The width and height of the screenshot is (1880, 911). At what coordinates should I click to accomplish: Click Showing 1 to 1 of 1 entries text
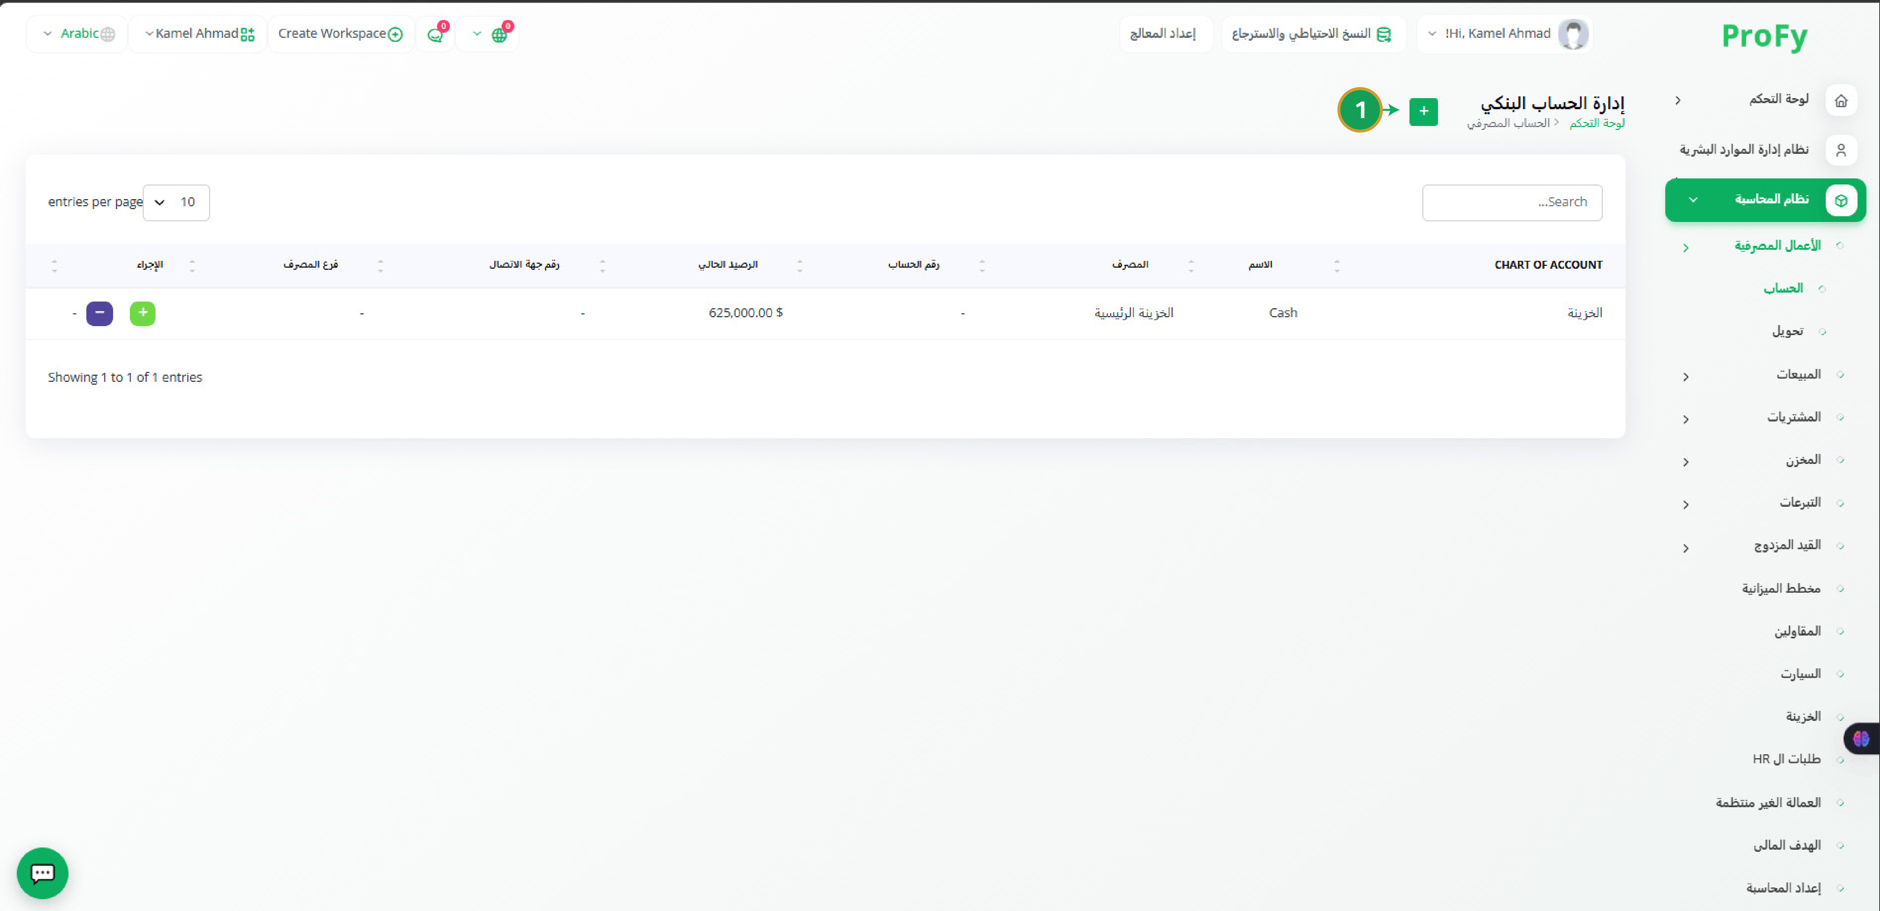[125, 378]
